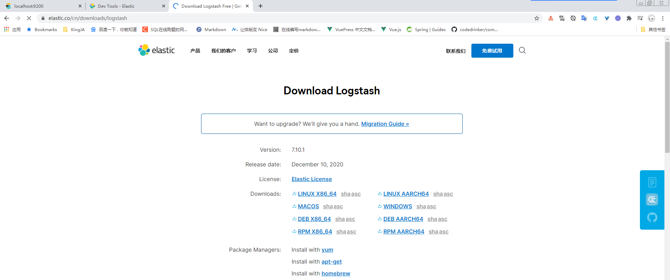The width and height of the screenshot is (670, 280).
Task: Click the cyan striped C extension icon
Action: (596, 18)
